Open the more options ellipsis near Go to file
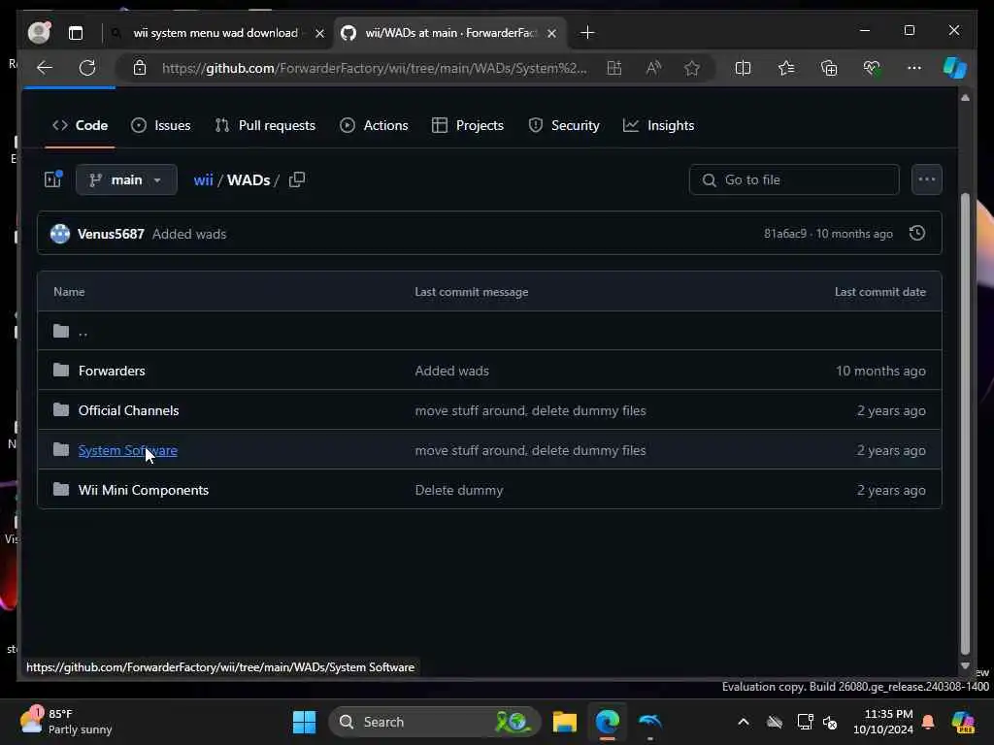Image resolution: width=994 pixels, height=745 pixels. [x=927, y=179]
